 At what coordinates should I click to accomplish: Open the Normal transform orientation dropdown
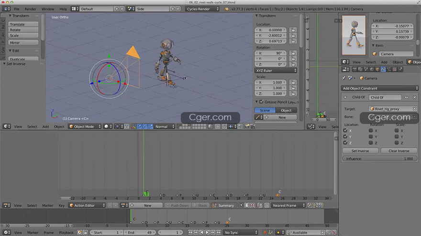coord(165,126)
